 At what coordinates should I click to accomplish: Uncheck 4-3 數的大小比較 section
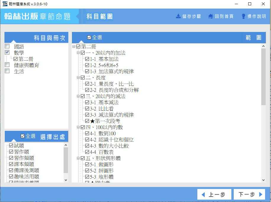[87, 146]
